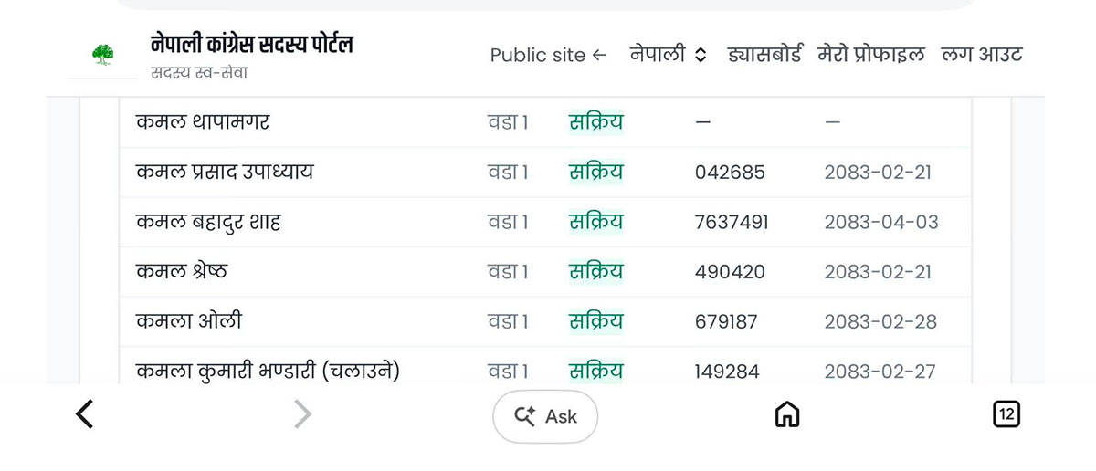This screenshot has height=471, width=1096.
Task: Tap the browser forward arrow
Action: (x=302, y=415)
